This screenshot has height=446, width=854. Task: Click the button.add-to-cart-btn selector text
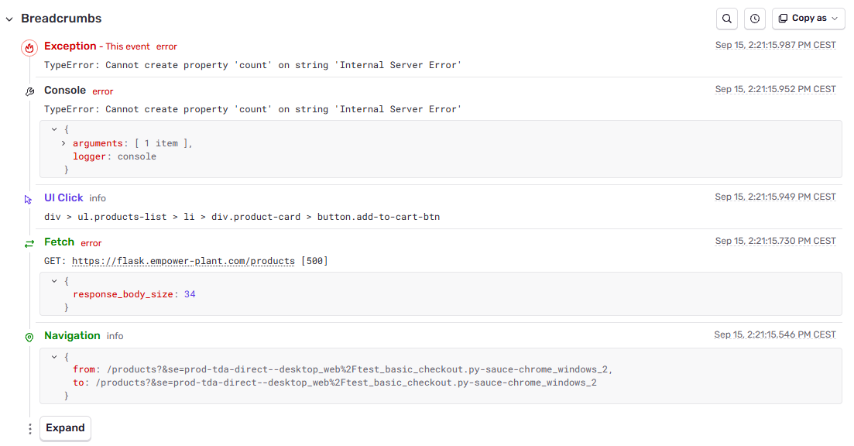click(x=379, y=217)
